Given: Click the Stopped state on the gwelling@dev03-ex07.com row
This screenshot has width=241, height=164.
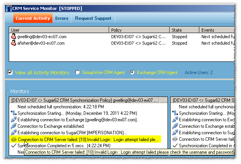Looking at the screenshot, I should (179, 37).
